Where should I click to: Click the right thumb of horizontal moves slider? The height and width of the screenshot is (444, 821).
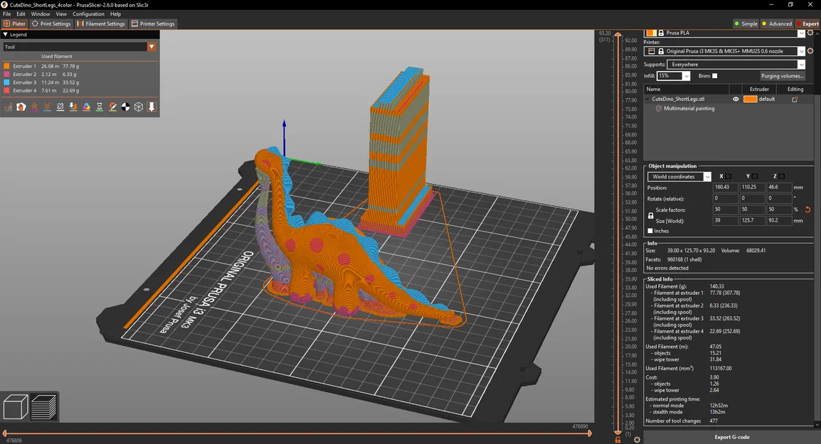[590, 433]
